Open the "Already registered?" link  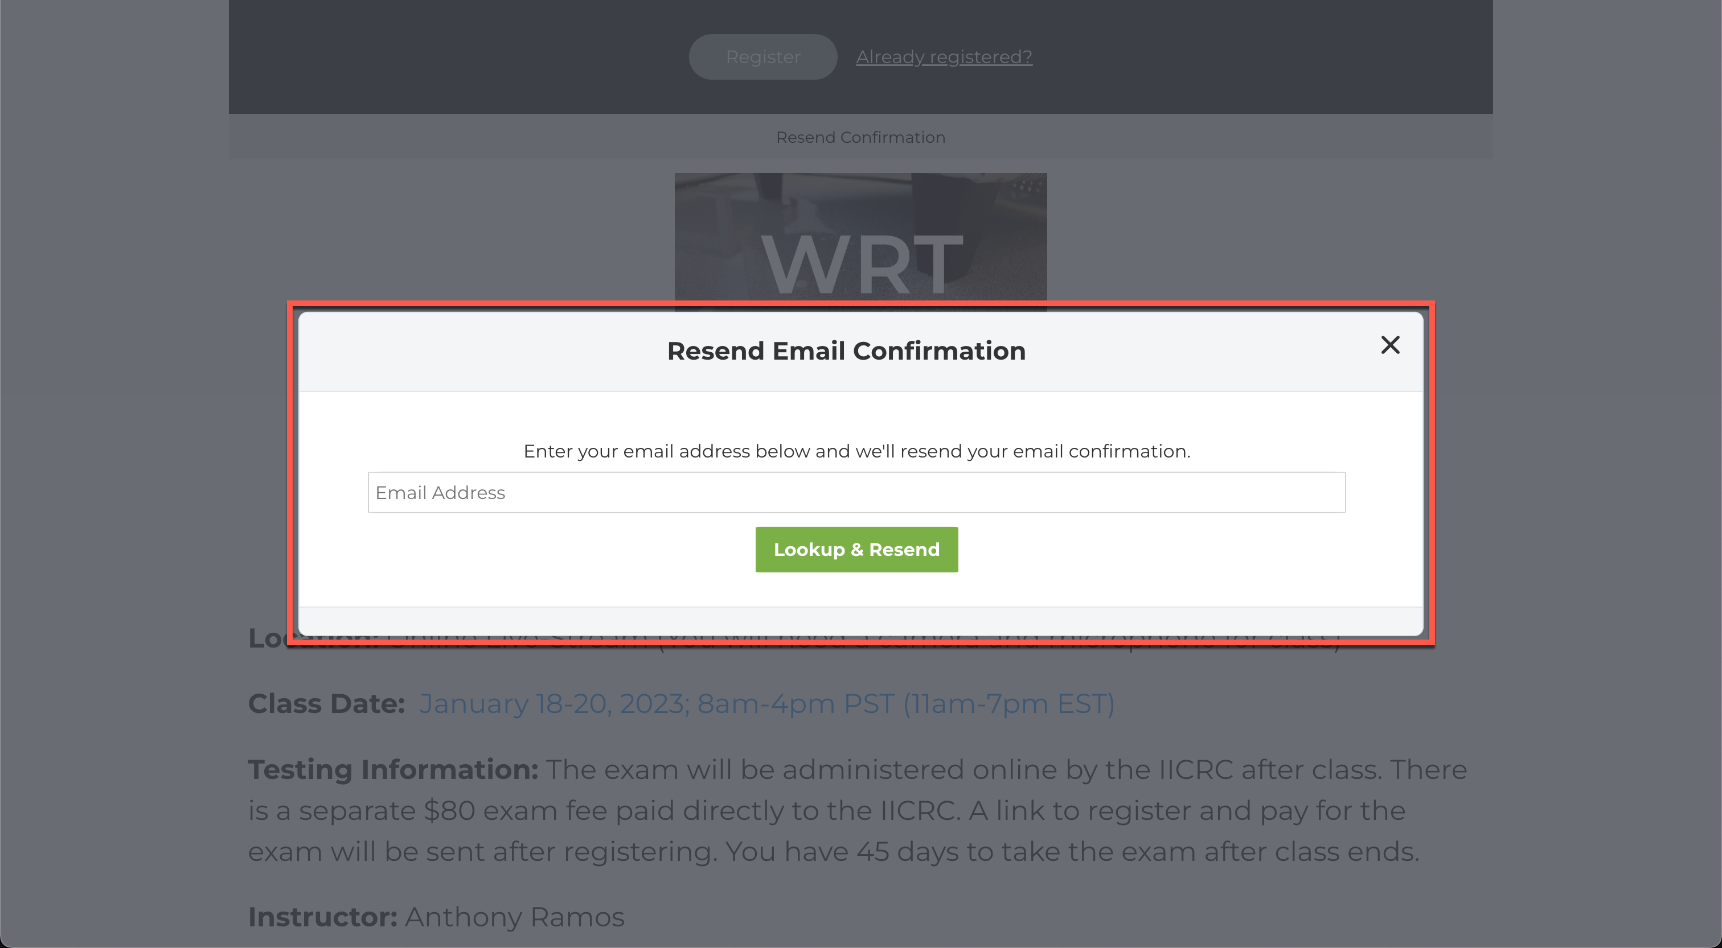click(x=943, y=57)
